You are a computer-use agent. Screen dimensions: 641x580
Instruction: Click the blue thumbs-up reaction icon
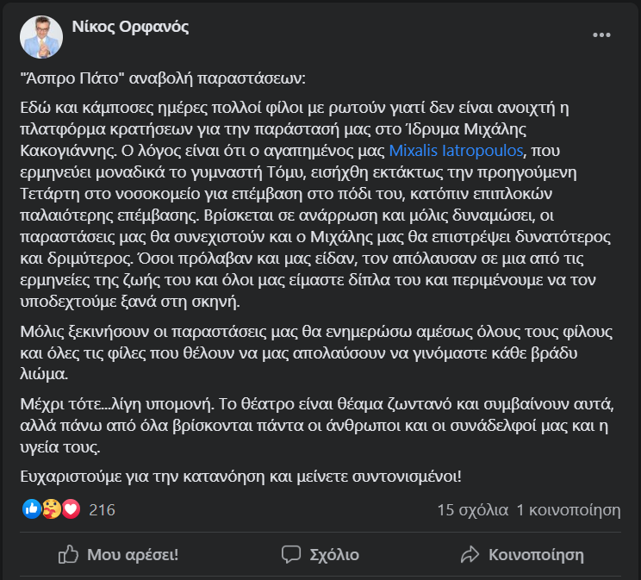click(32, 509)
